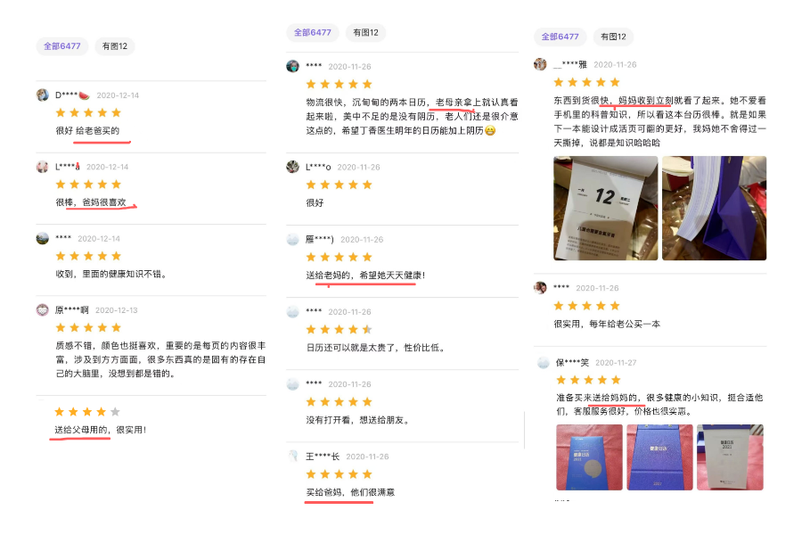Select the left 全部6477 filter tab
Viewport: 802px width, 535px height.
coord(61,46)
